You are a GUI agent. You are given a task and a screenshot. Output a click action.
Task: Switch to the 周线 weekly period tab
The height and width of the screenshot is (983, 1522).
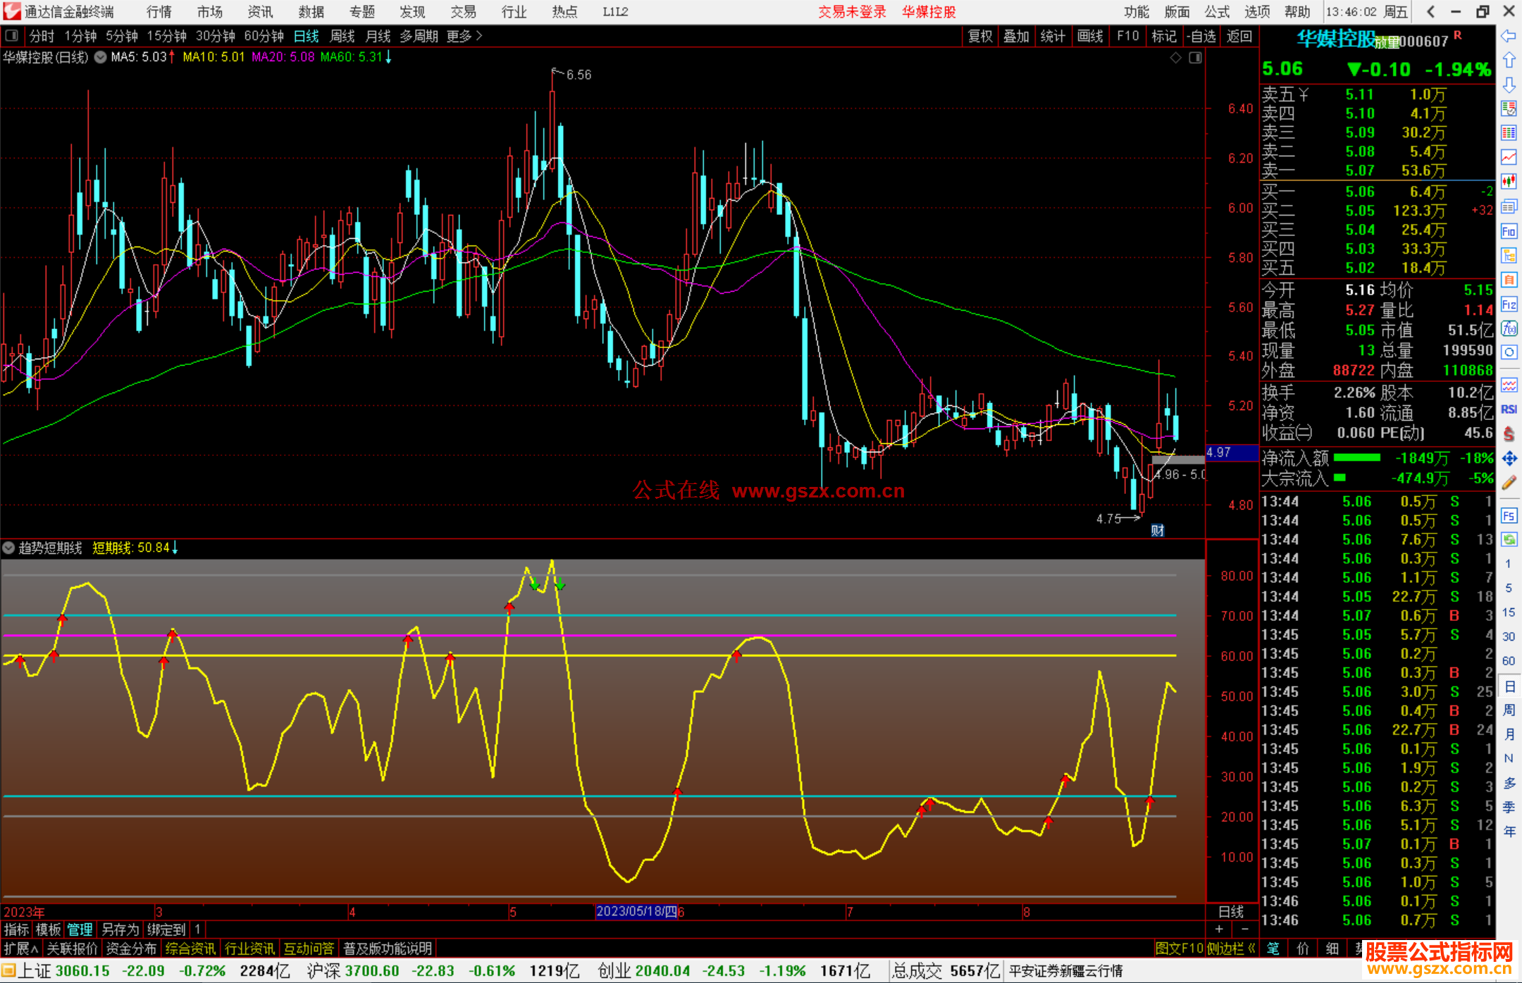pos(342,35)
